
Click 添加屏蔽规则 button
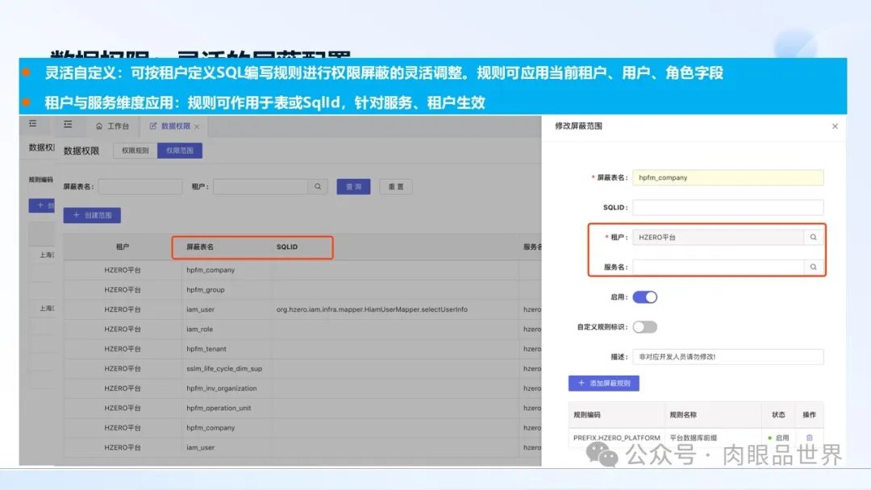(603, 383)
